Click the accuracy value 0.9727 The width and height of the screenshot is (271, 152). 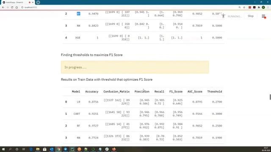click(93, 126)
